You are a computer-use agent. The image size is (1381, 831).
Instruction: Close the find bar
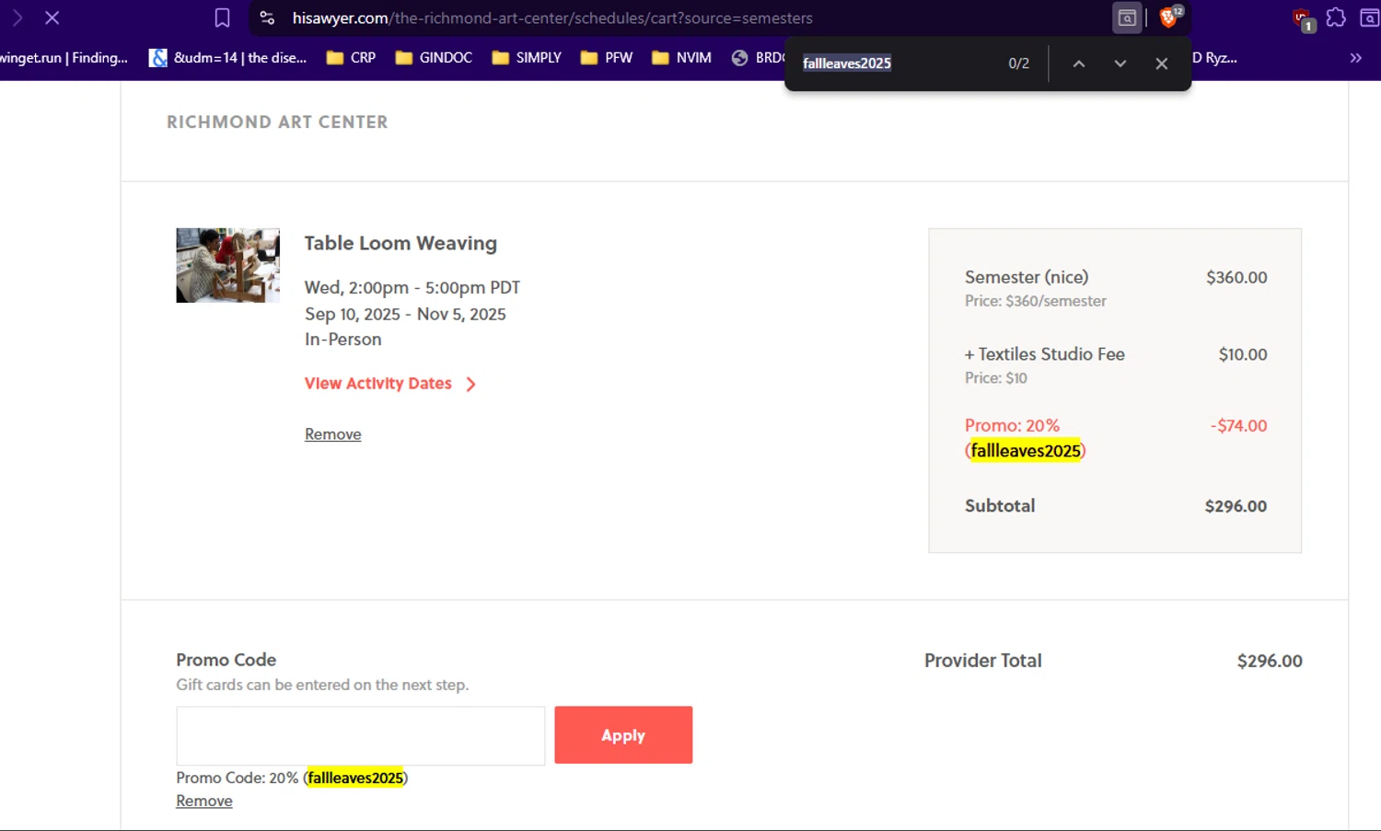pos(1161,63)
